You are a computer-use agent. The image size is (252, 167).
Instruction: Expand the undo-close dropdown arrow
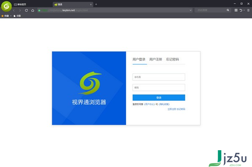pos(244,10)
